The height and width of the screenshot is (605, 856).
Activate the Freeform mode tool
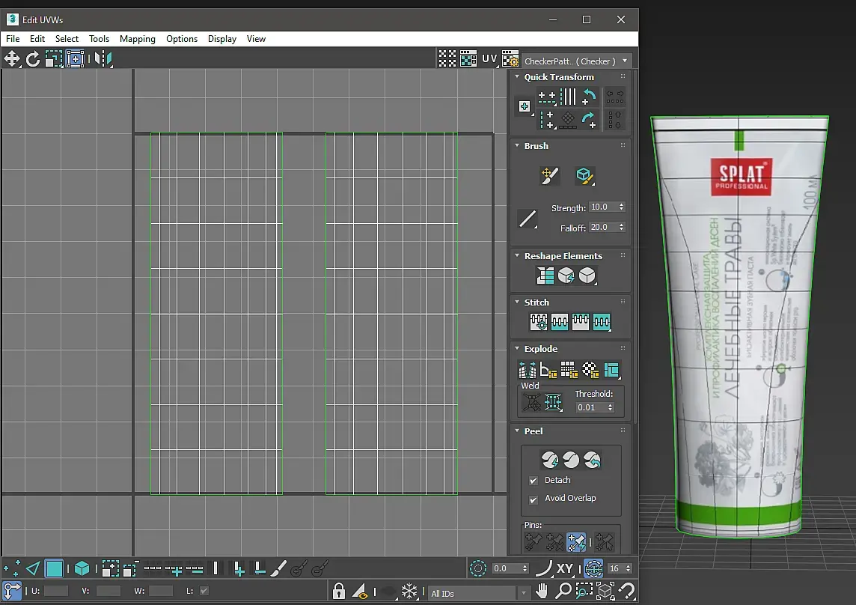pos(75,59)
